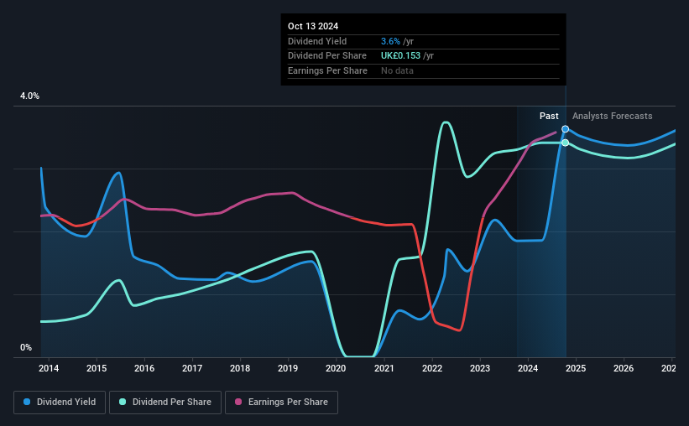689x426 pixels.
Task: Click the '4.0%' y-axis label
Action: coord(29,96)
